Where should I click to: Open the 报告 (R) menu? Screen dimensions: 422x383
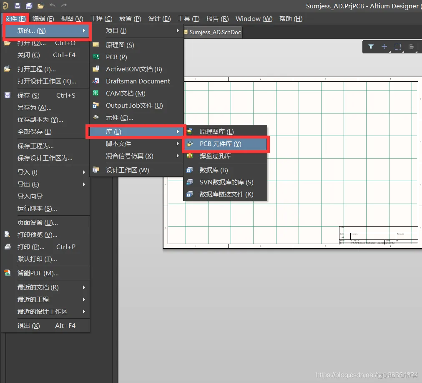[x=217, y=19]
